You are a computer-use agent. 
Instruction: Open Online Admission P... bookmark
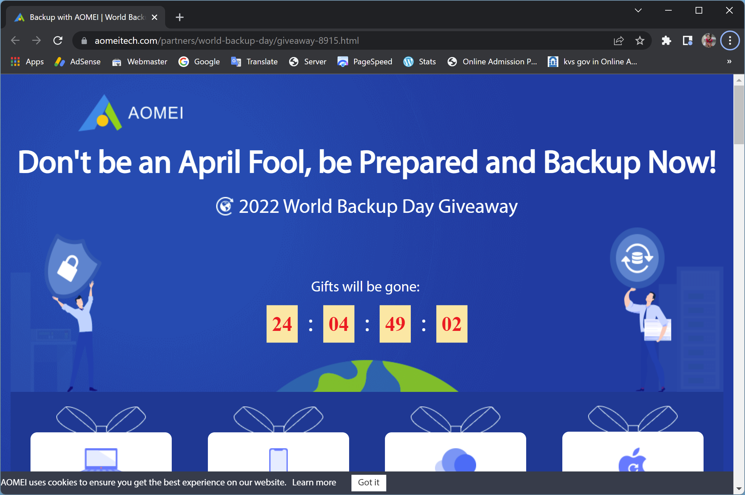pyautogui.click(x=492, y=62)
